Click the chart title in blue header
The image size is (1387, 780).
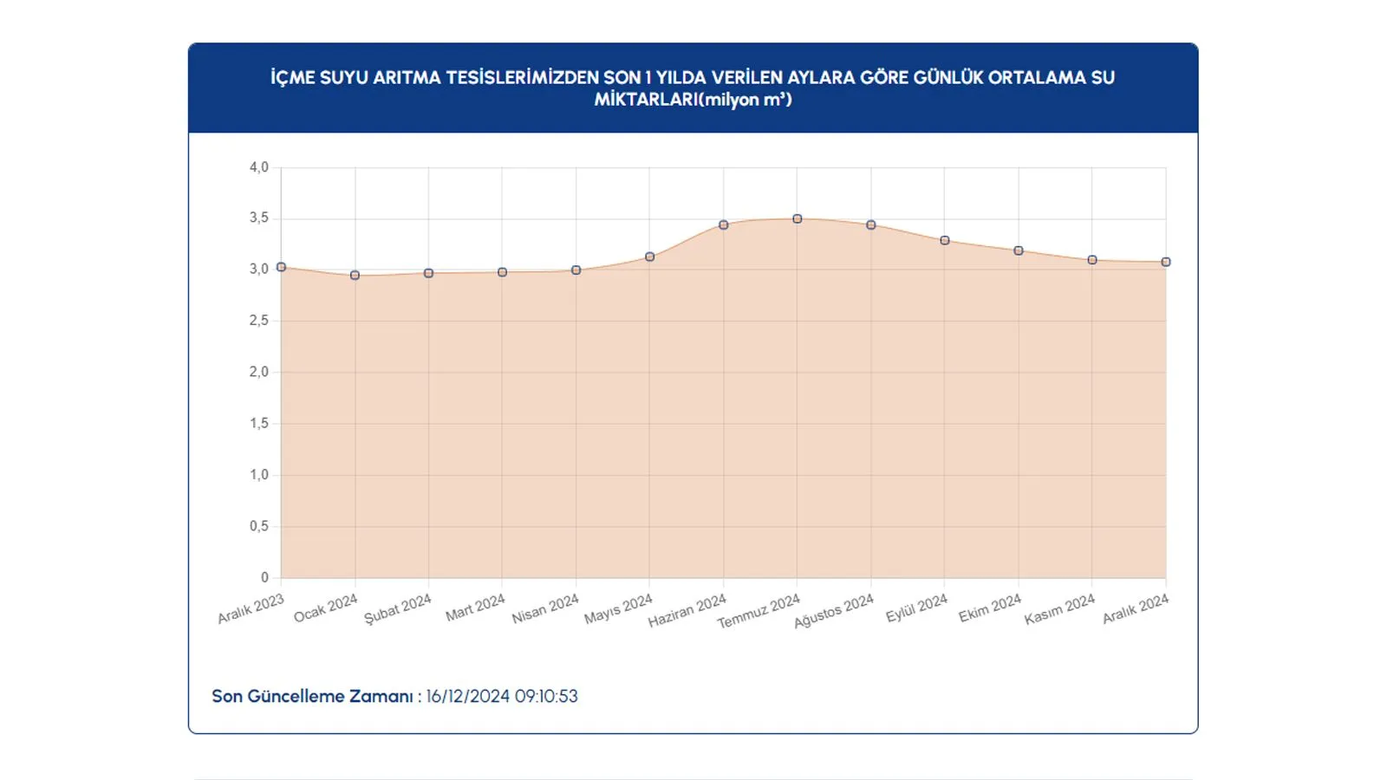tap(693, 88)
